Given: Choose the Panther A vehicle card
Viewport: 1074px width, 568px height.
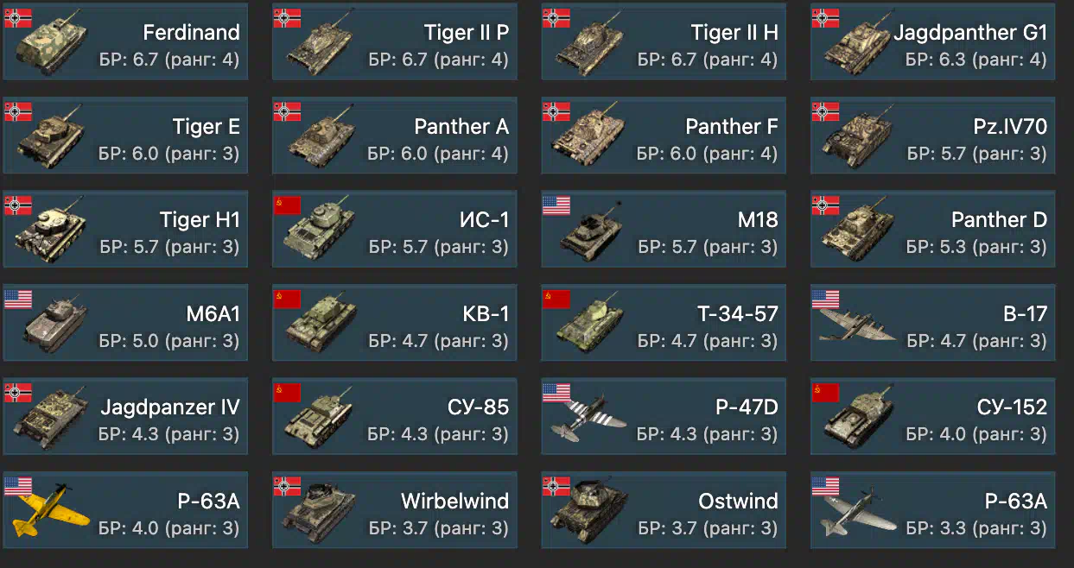Looking at the screenshot, I should point(395,135).
